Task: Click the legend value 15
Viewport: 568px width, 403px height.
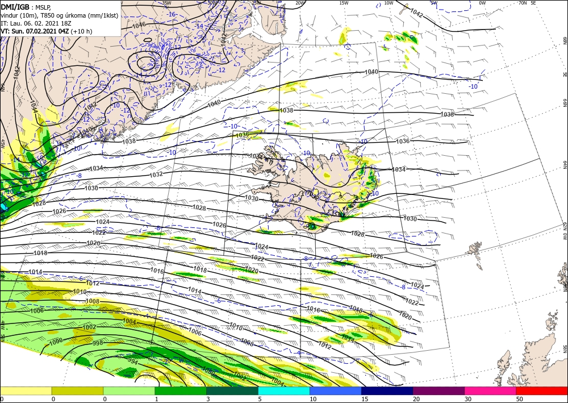Action: pyautogui.click(x=365, y=399)
